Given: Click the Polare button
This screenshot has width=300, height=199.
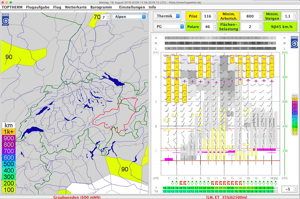Looking at the screenshot, I should (193, 27).
